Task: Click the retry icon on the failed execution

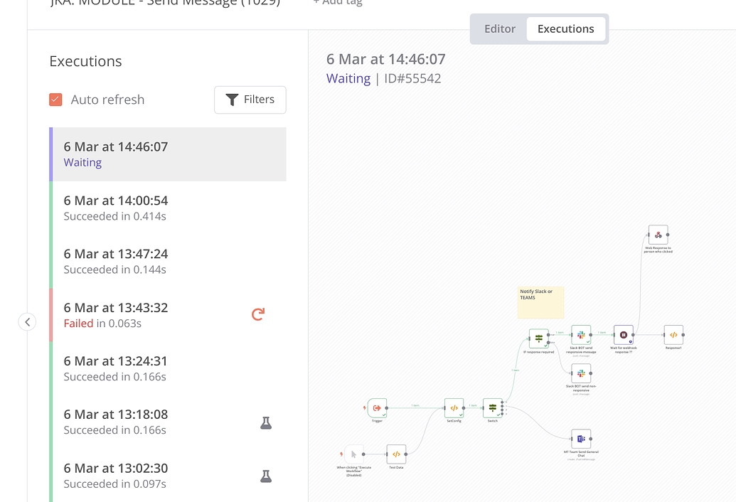Action: point(257,314)
